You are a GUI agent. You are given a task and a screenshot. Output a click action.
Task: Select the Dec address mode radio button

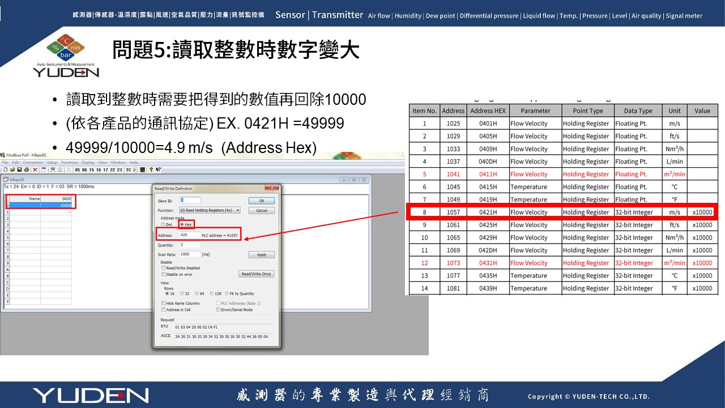click(162, 224)
